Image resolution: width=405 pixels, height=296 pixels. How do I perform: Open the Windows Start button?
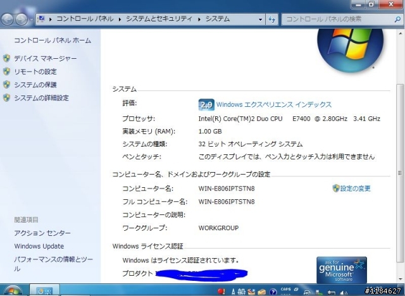point(11,291)
